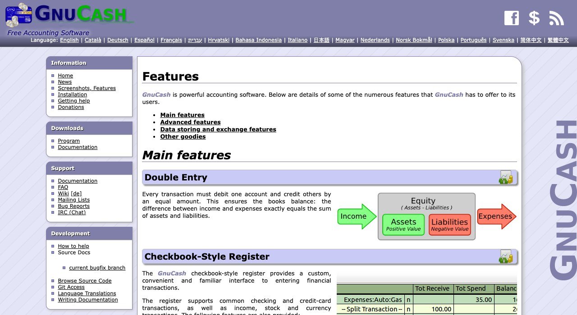Viewport: 577px width, 315px height.
Task: Switch language to Italiano
Action: pyautogui.click(x=298, y=40)
